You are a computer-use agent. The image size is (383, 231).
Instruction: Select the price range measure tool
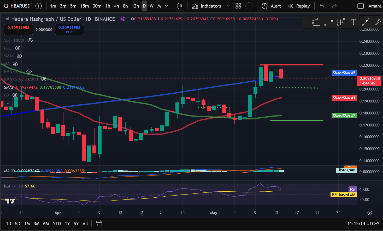click(341, 22)
